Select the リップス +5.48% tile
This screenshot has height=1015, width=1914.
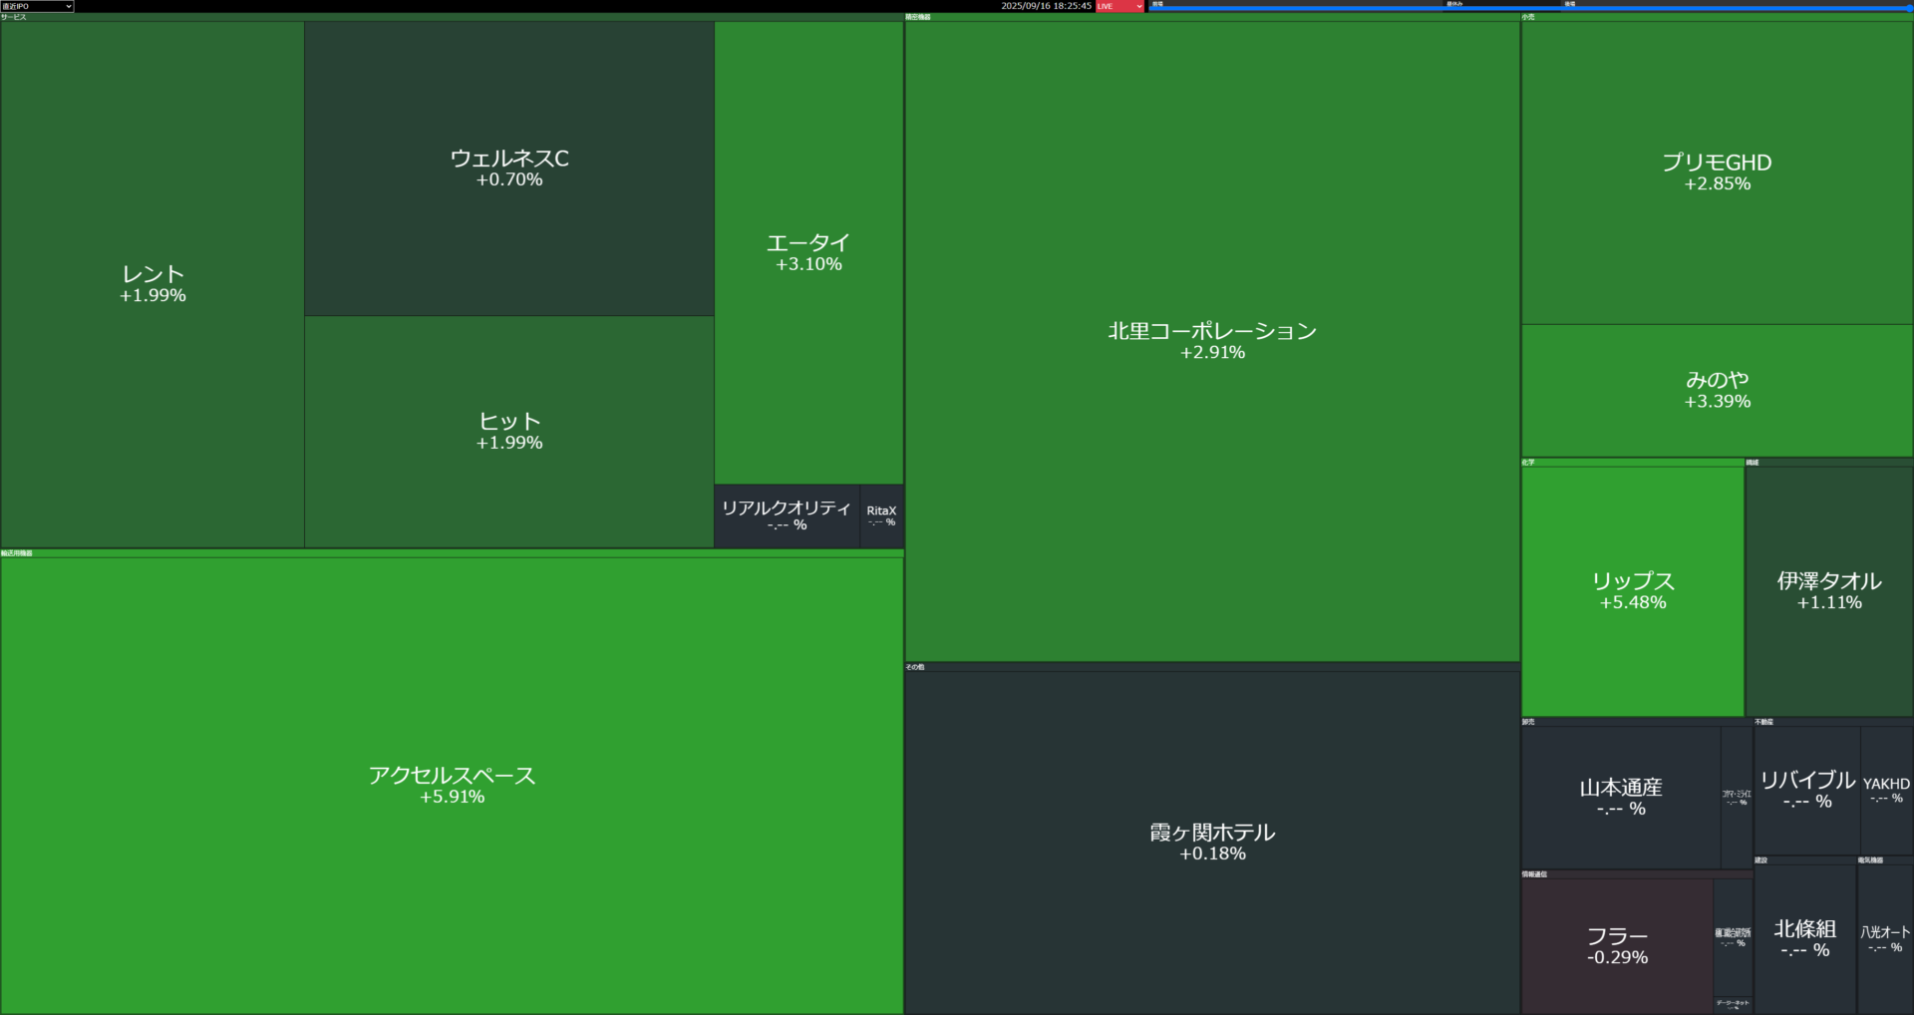1633,591
